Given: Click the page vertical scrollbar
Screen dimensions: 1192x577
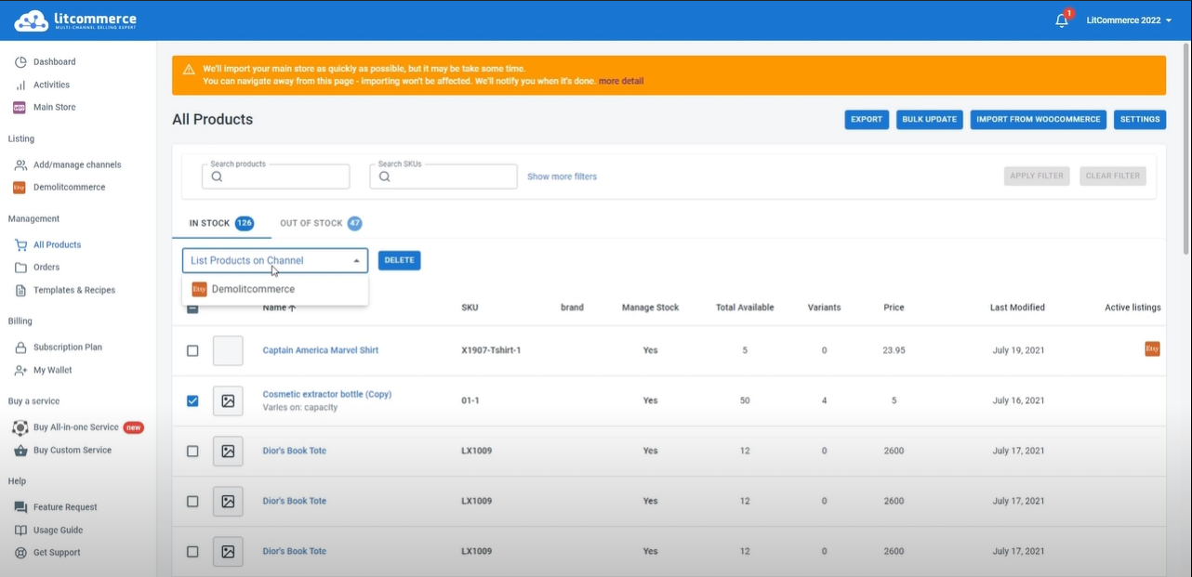Looking at the screenshot, I should [x=1186, y=149].
